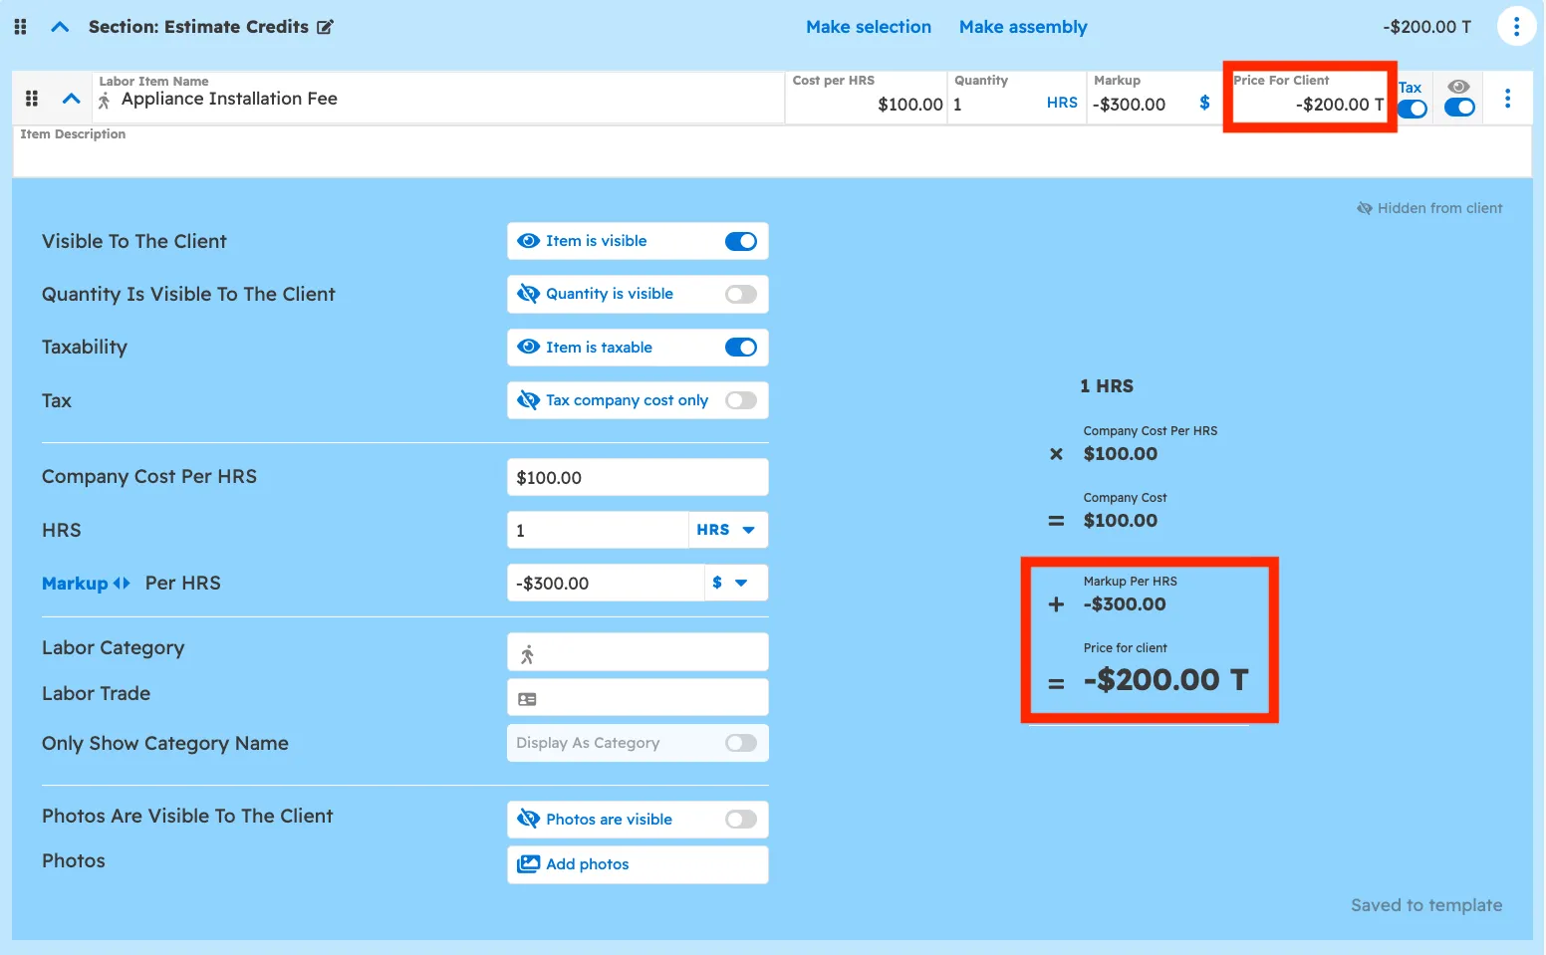Click the Make assembly link
This screenshot has height=955, width=1546.
coord(1022,27)
